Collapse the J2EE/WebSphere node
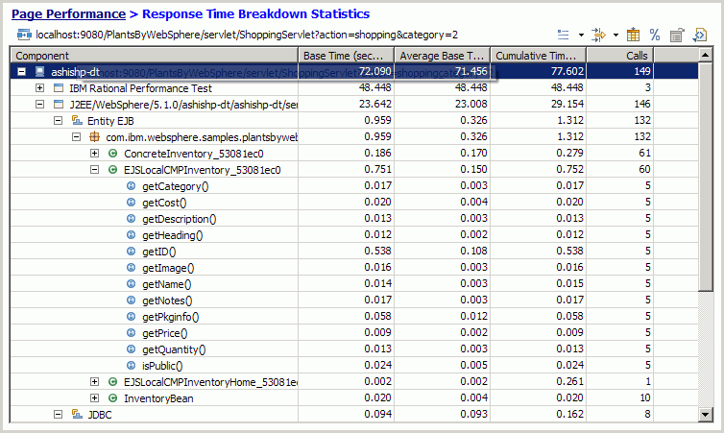This screenshot has width=724, height=433. pyautogui.click(x=39, y=105)
